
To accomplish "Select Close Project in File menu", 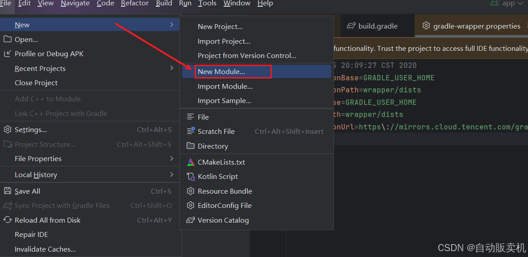I will click(90, 83).
